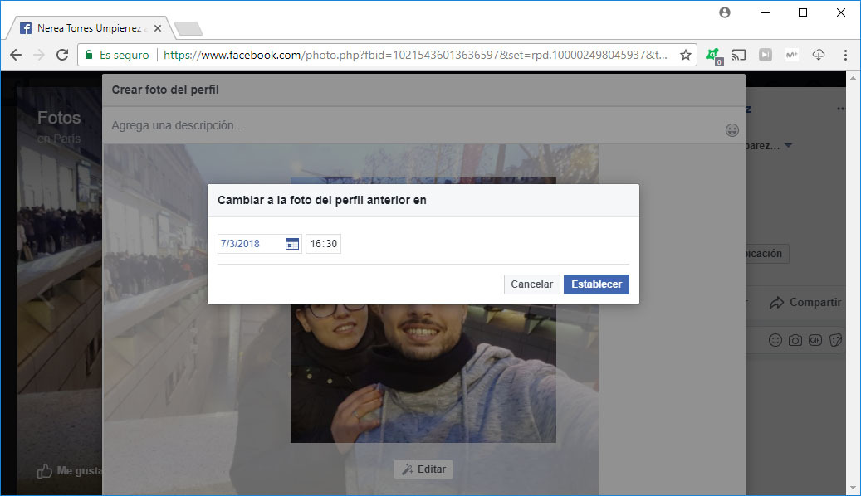861x496 pixels.
Task: Open the calendar date picker in the dialog
Action: point(291,243)
